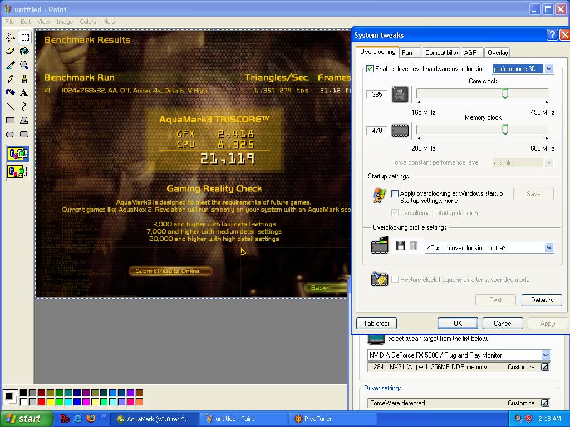Viewport: 570px width, 427px height.
Task: Select the Fill With Color bucket tool
Action: click(x=24, y=51)
